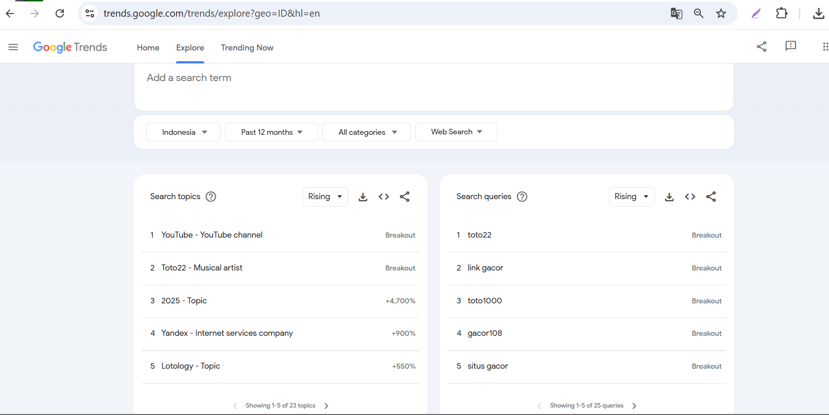Click the zoom magnifier icon in address bar
This screenshot has width=829, height=415.
699,13
